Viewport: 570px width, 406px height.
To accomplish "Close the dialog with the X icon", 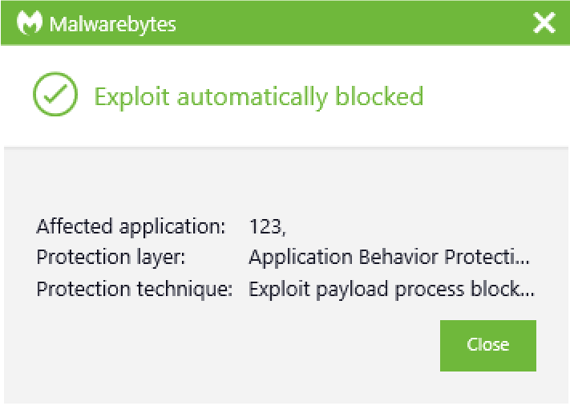I will point(544,22).
